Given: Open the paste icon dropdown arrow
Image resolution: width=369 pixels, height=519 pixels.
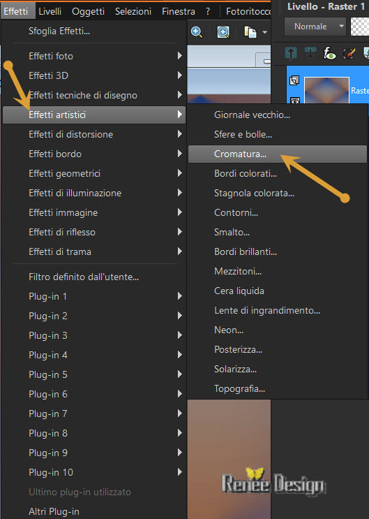Looking at the screenshot, I should pyautogui.click(x=264, y=32).
